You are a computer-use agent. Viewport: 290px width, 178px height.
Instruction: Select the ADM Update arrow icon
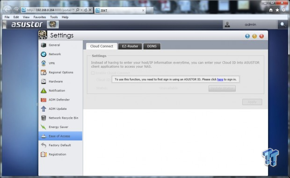43,109
